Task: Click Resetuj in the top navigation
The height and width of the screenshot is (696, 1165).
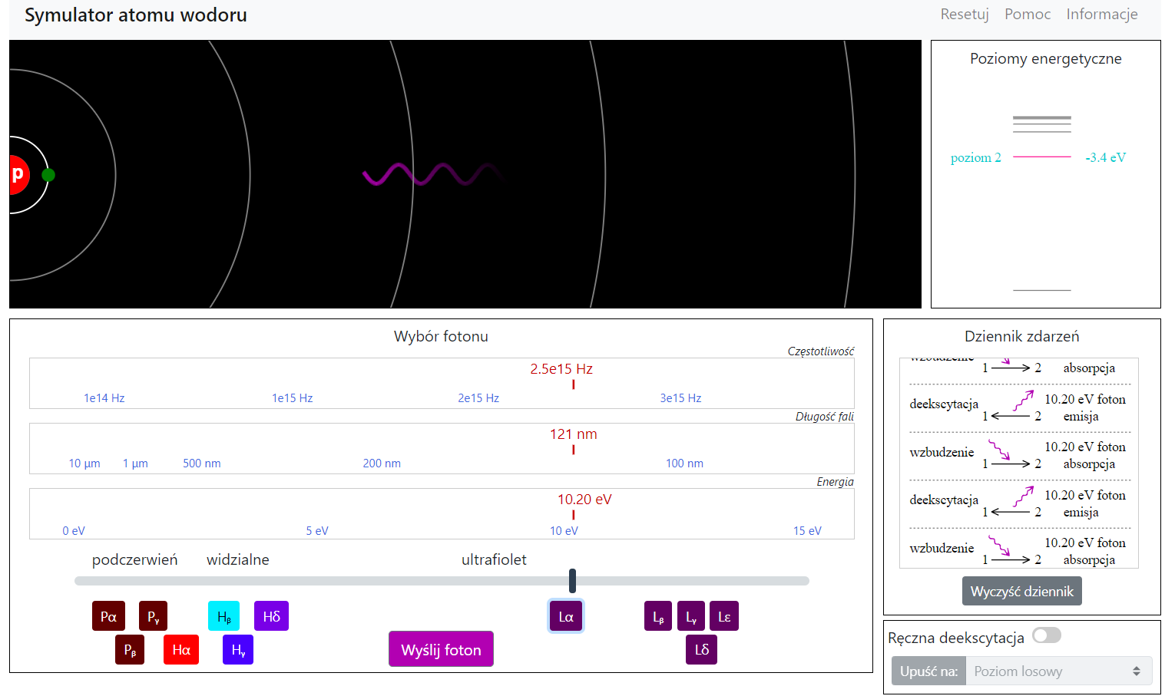Action: tap(965, 14)
